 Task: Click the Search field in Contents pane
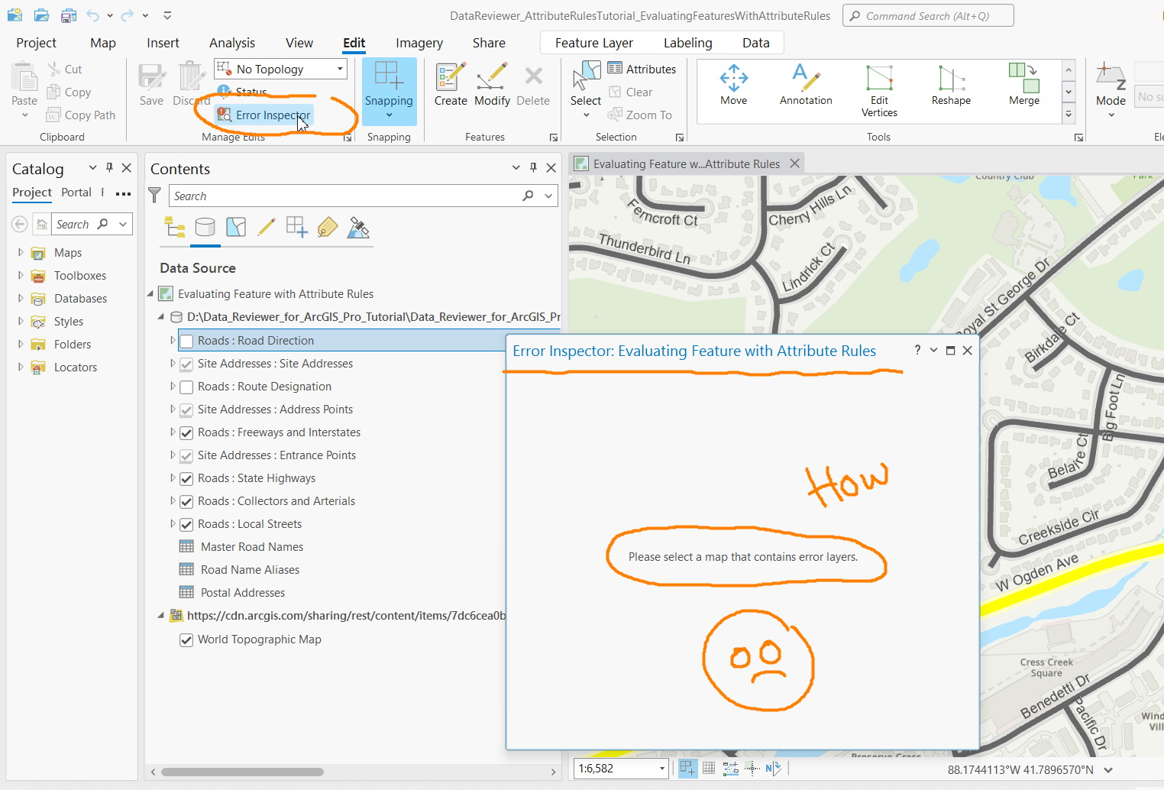344,196
